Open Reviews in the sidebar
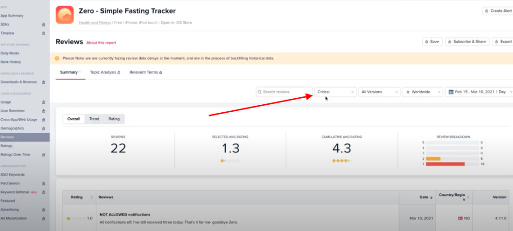Viewport: 513px width, 231px height. [x=25, y=137]
